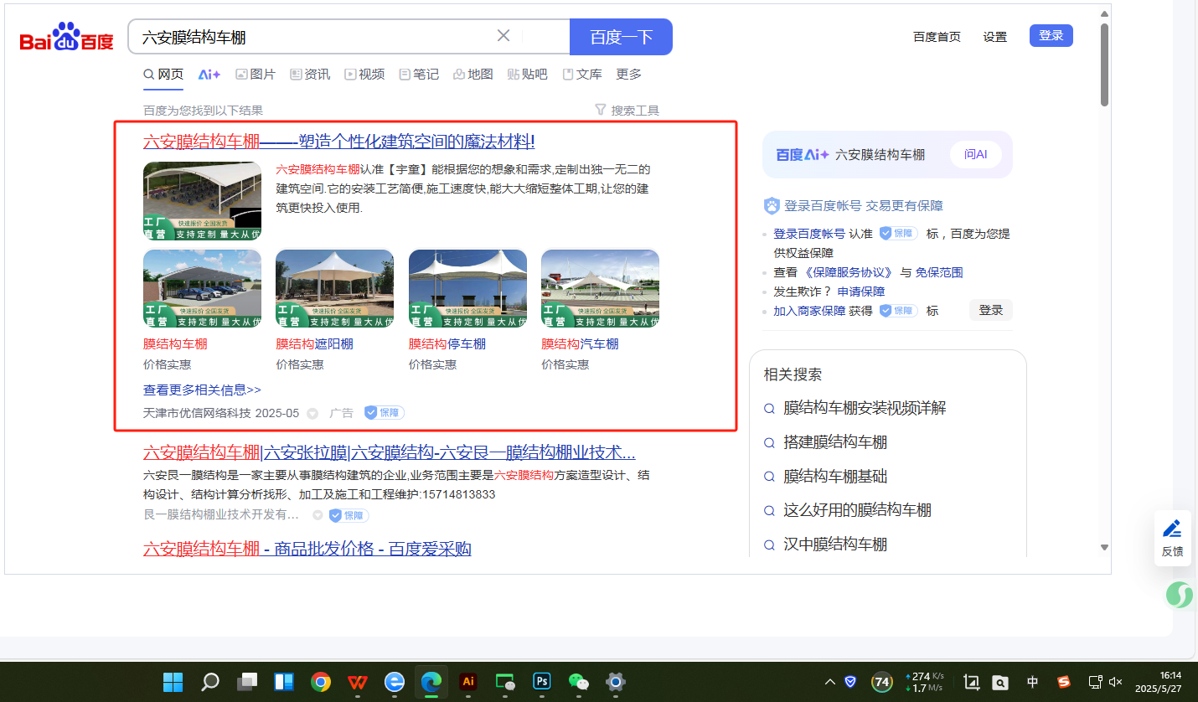The width and height of the screenshot is (1198, 702).
Task: Open the Baidu AI+ search tab
Action: click(x=209, y=75)
